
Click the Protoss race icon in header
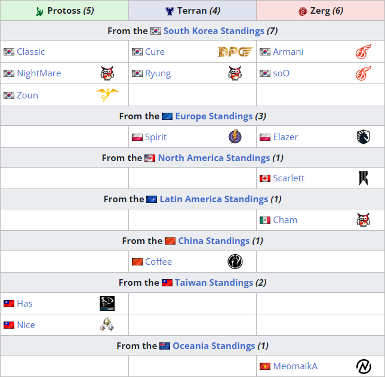coord(40,11)
